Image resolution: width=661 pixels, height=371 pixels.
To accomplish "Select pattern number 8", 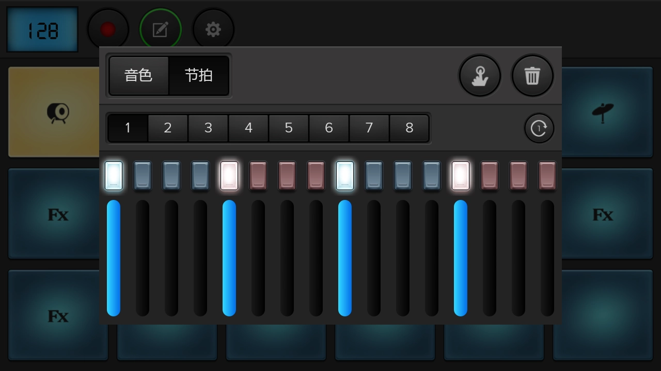I will point(410,128).
